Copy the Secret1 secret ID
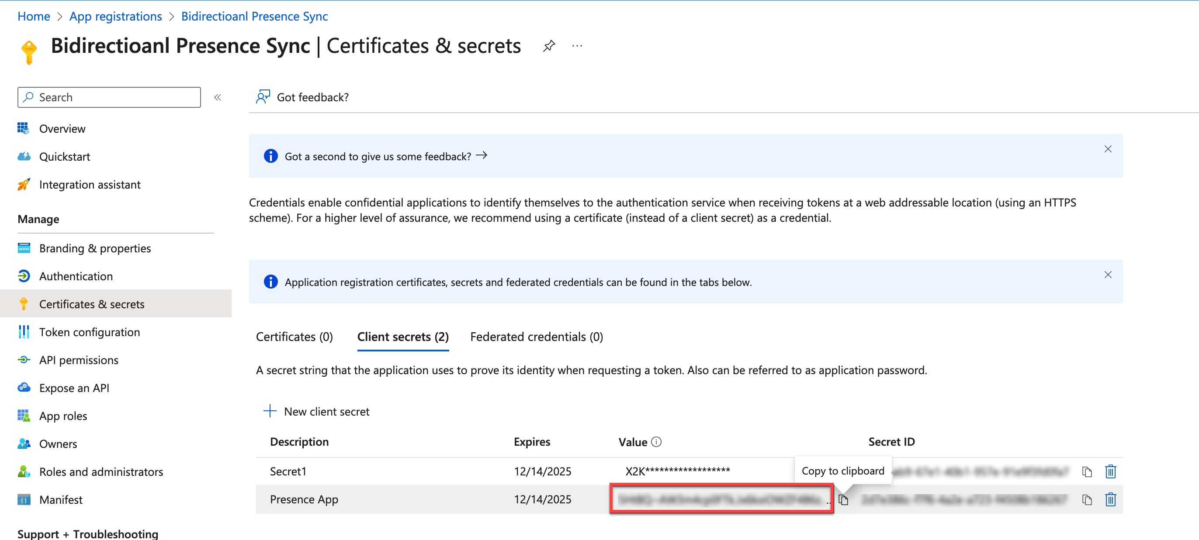This screenshot has width=1199, height=540. pos(1086,471)
